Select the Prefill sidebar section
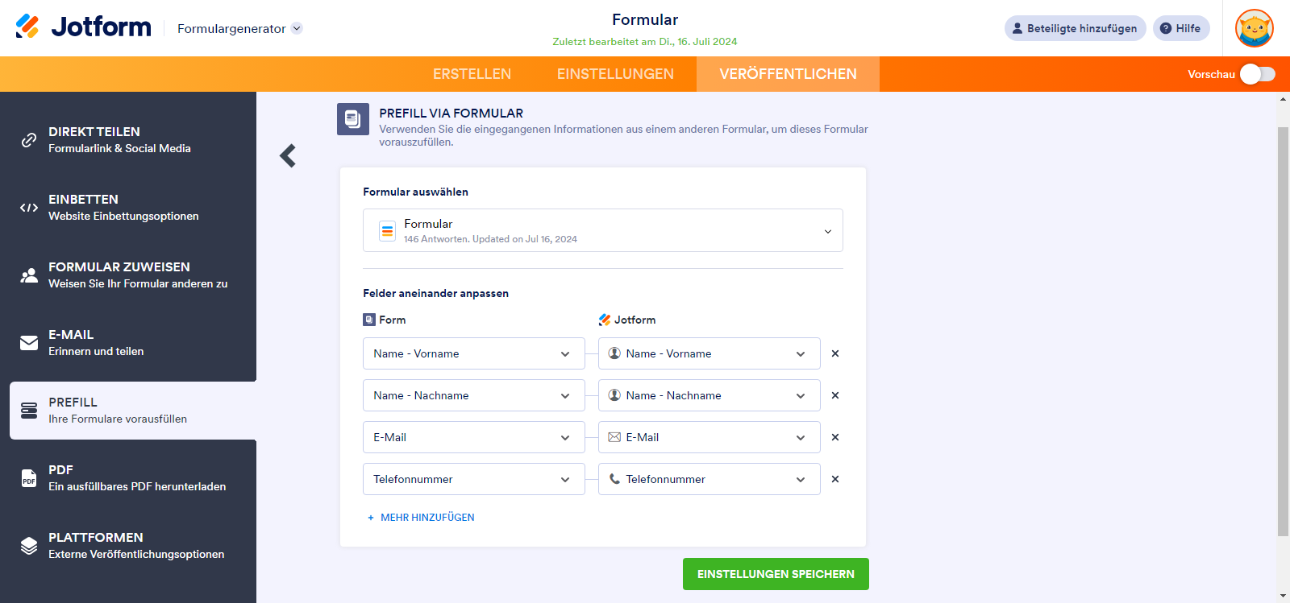This screenshot has height=603, width=1290. pos(133,411)
